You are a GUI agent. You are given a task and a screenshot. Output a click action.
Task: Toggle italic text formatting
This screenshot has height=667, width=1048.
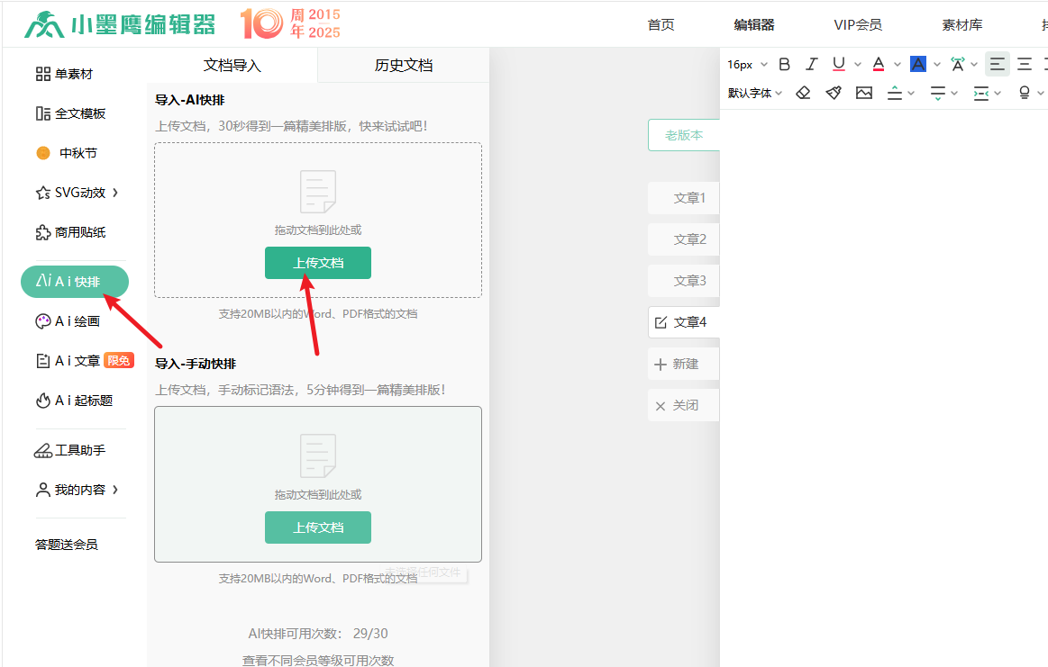811,64
